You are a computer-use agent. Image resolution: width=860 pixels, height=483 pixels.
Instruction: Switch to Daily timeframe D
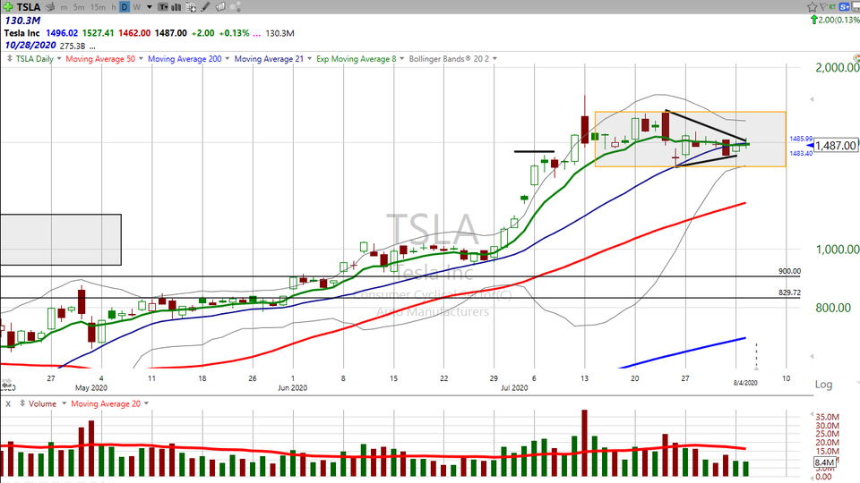125,6
